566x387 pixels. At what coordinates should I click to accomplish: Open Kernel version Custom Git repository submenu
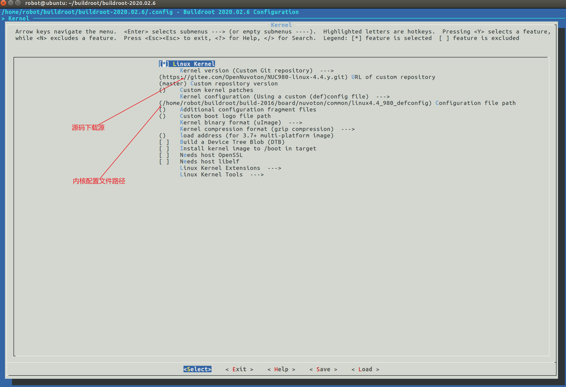[x=257, y=71]
